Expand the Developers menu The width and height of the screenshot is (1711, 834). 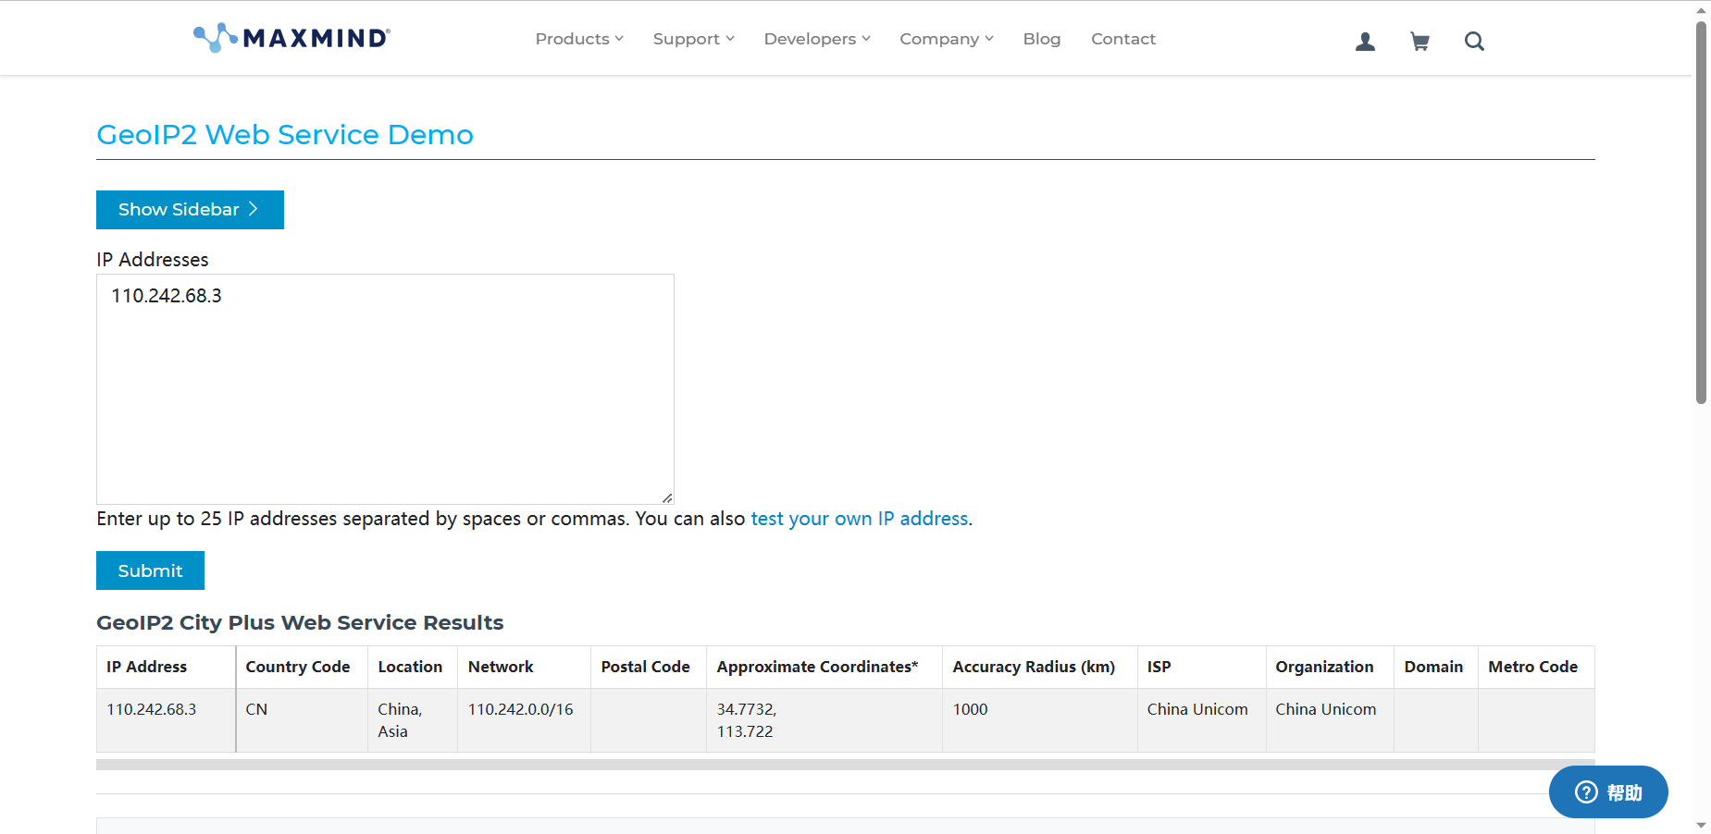click(x=817, y=39)
